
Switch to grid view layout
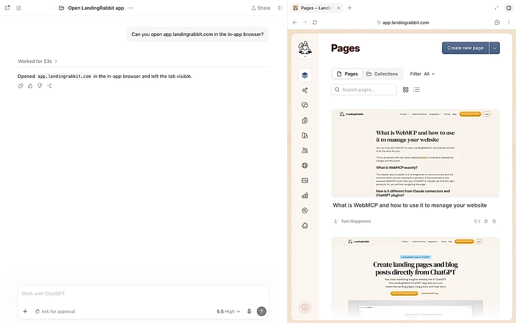click(406, 89)
